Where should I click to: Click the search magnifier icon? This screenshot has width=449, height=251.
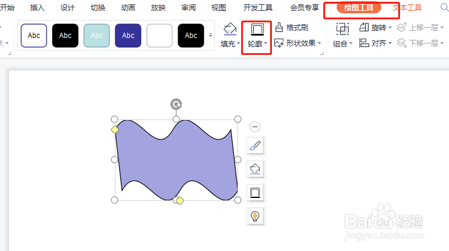pyautogui.click(x=444, y=7)
